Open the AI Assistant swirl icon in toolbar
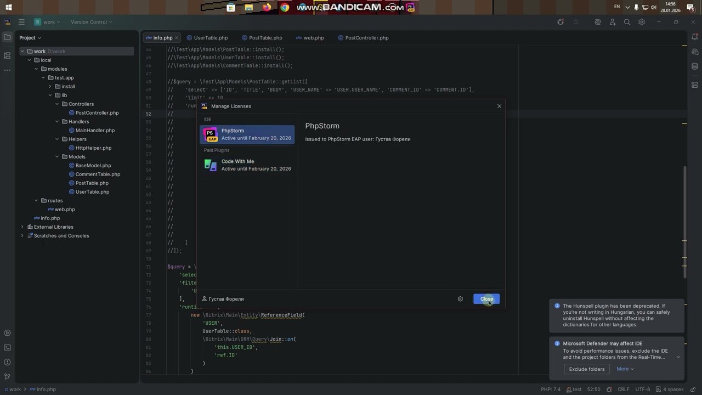This screenshot has height=395, width=702. click(x=598, y=22)
